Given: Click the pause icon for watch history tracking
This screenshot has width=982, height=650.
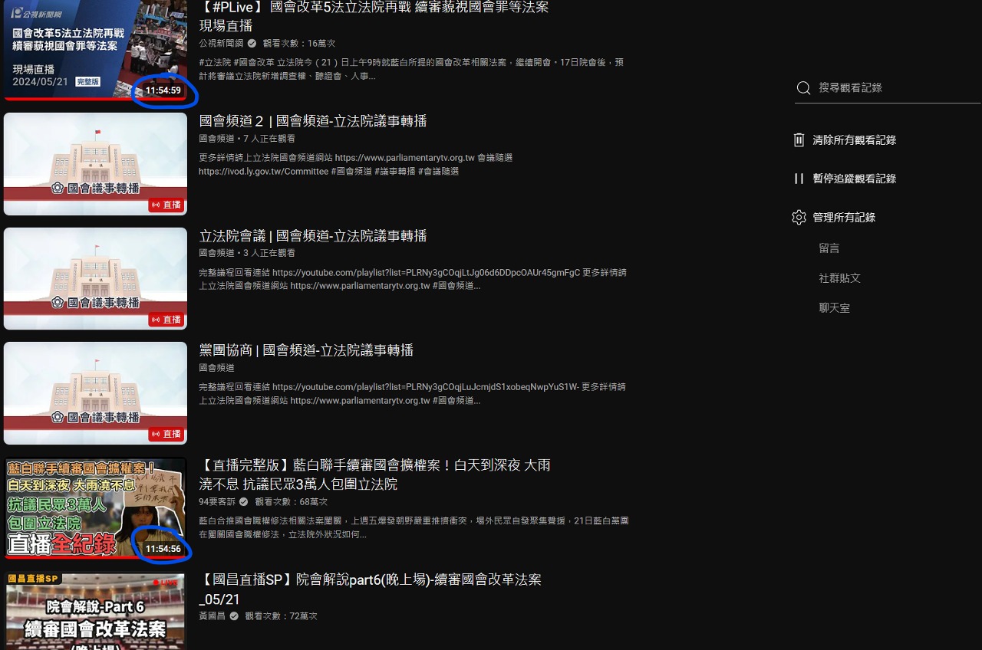Looking at the screenshot, I should tap(799, 179).
